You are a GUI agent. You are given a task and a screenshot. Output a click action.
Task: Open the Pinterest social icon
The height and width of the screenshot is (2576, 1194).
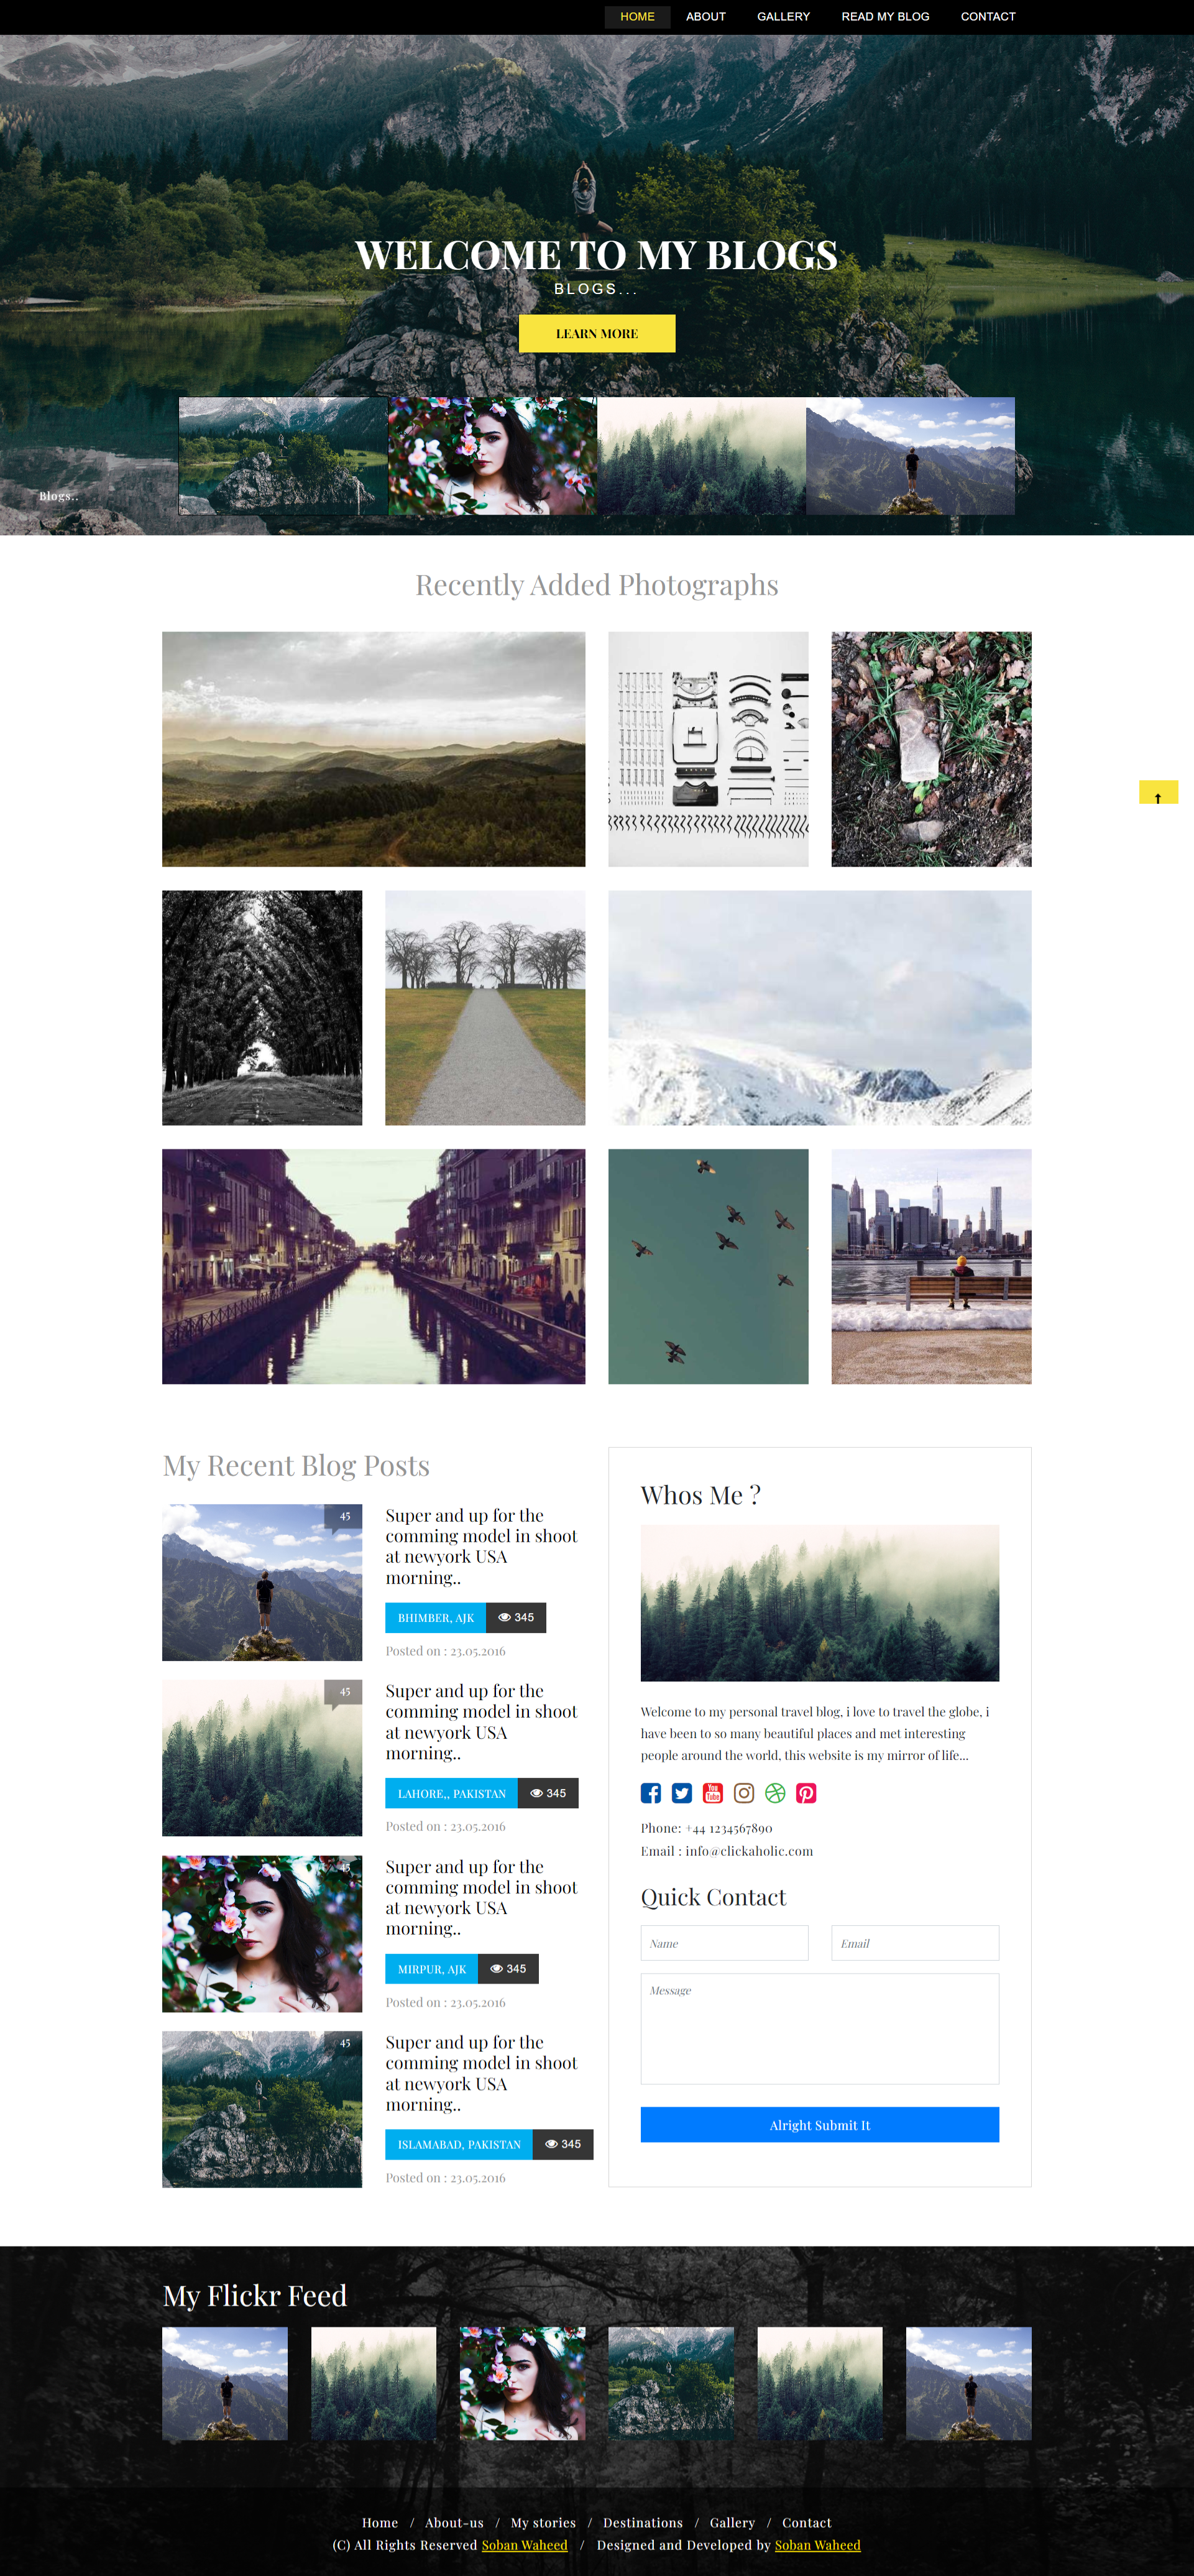806,1793
